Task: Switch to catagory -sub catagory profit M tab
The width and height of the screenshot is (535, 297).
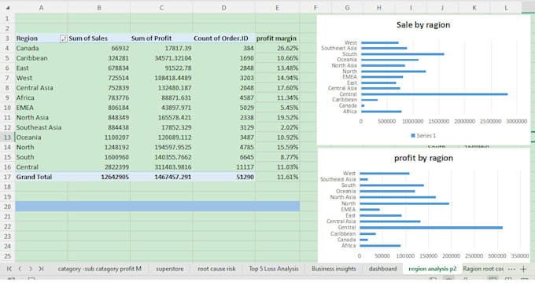Action: click(x=99, y=269)
